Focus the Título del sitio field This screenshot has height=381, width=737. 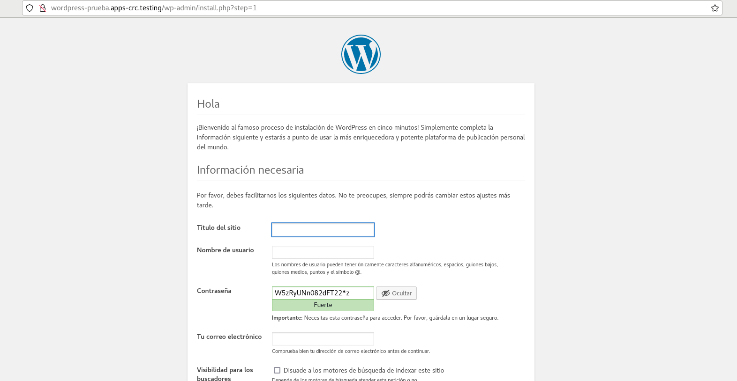[x=323, y=230]
